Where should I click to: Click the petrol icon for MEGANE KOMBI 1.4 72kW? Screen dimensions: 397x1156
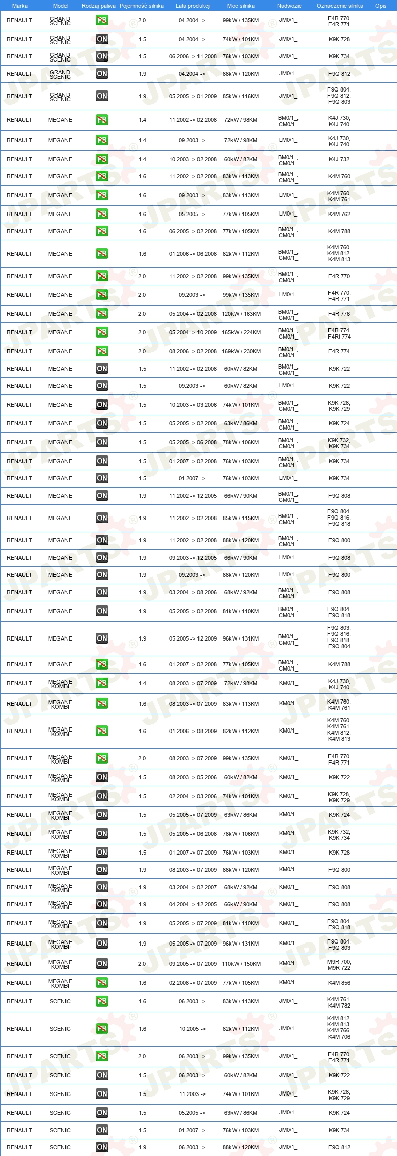coord(102,683)
